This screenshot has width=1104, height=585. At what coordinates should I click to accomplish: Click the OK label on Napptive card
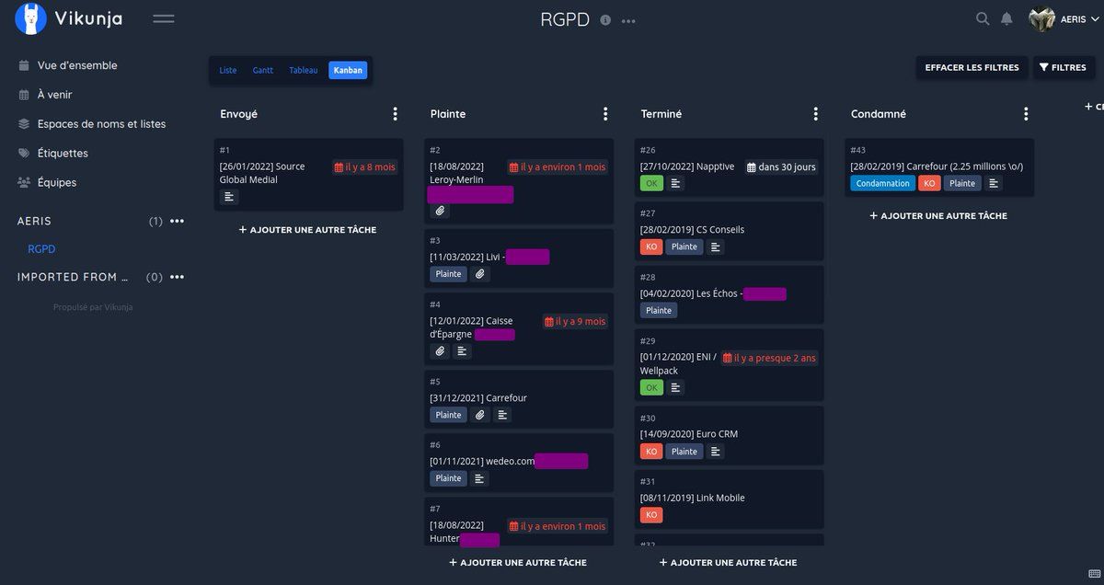(x=651, y=183)
